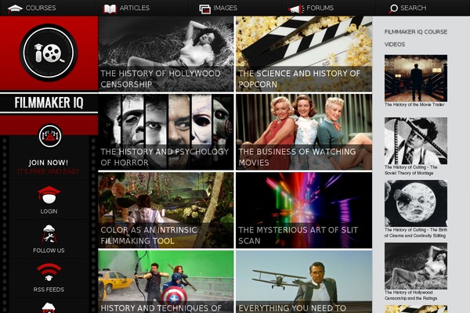The image size is (470, 313).
Task: Open The Science and History of Popcorn tile
Action: pos(304,54)
